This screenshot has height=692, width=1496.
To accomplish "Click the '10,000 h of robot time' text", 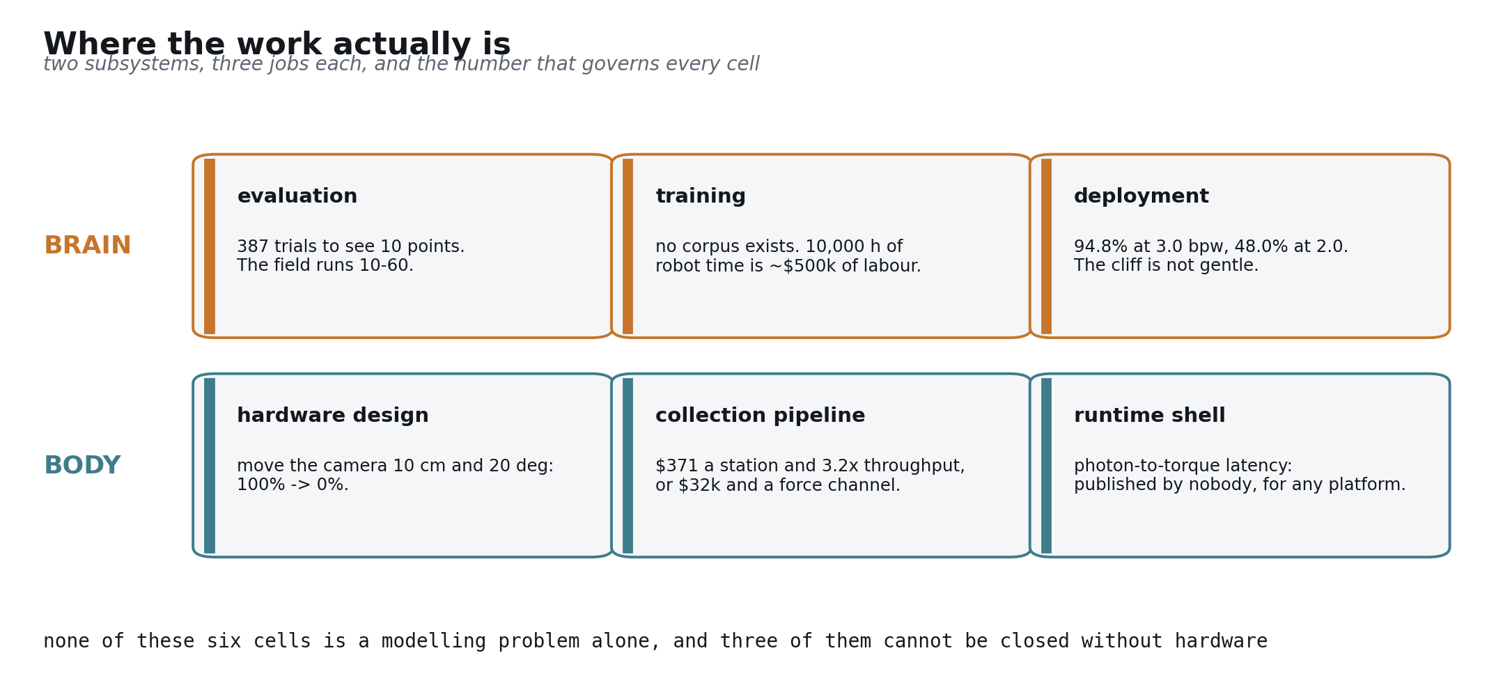I will [788, 257].
